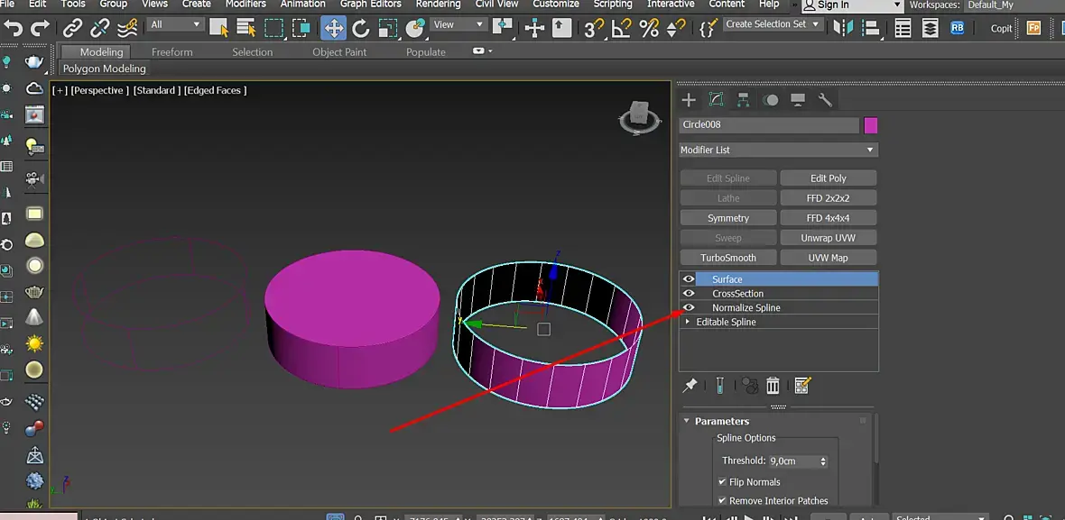
Task: Click the Undo arrow in main toolbar
Action: (x=13, y=28)
